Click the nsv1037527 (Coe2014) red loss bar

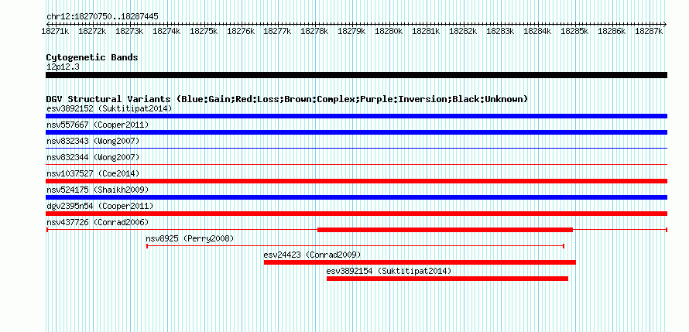point(356,181)
